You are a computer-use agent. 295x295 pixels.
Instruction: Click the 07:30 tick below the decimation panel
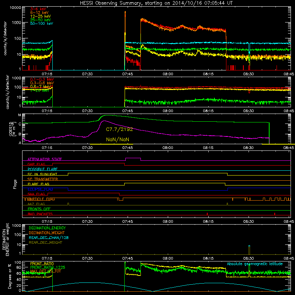87,258
